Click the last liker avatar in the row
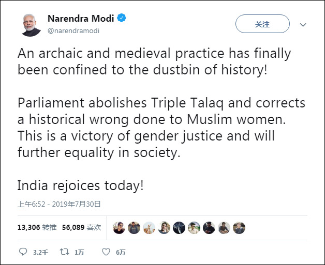 click(239, 227)
